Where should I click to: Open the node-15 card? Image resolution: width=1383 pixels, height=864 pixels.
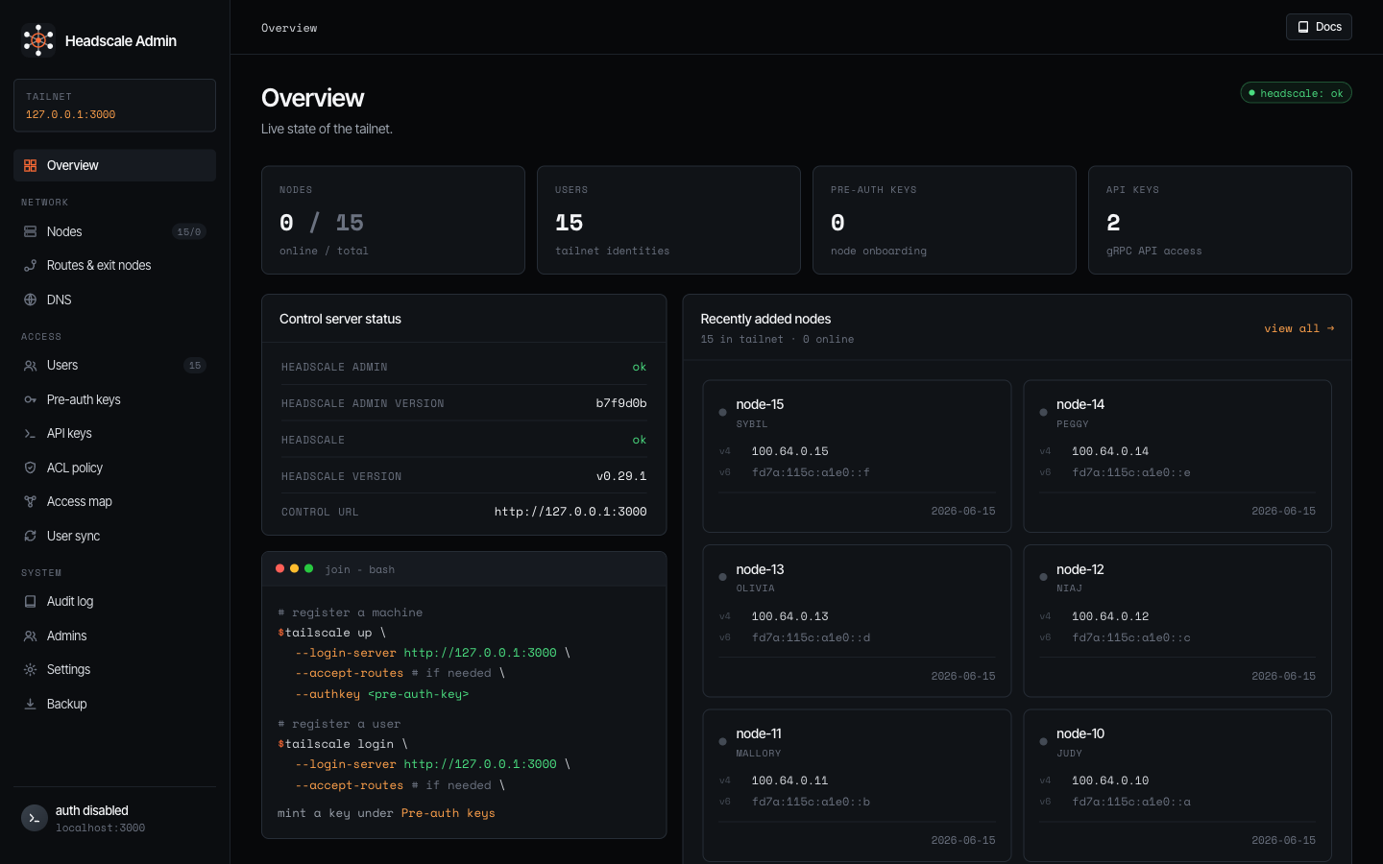point(857,456)
